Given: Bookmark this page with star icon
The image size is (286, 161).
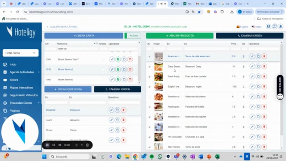Looking at the screenshot, I should 199,12.
